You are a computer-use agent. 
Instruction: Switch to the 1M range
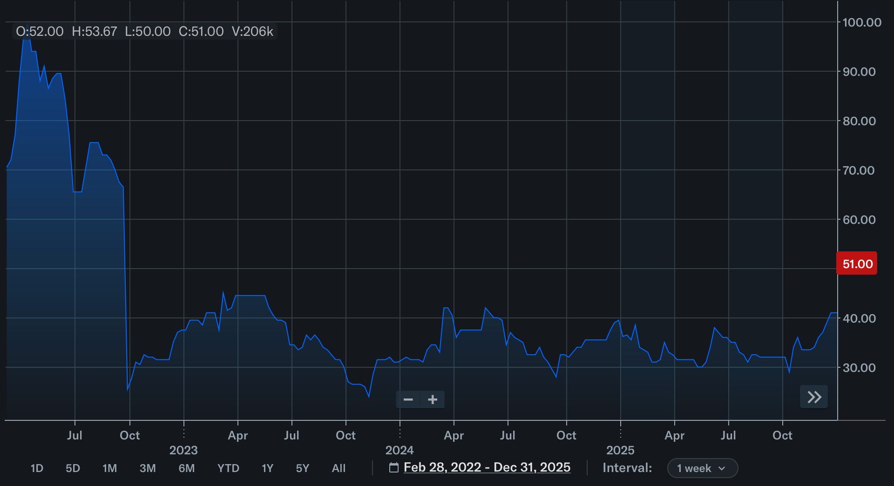click(x=110, y=468)
